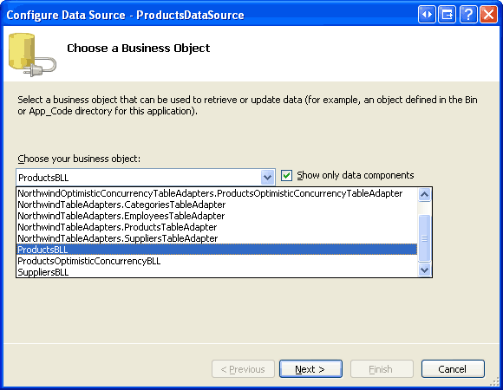Select SuppliersBLL from the dropdown list

pyautogui.click(x=217, y=272)
